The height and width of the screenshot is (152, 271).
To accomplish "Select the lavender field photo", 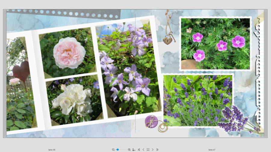I will point(198,100).
